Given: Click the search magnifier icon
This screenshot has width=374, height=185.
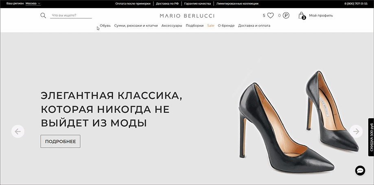Looking at the screenshot, I should [x=43, y=16].
